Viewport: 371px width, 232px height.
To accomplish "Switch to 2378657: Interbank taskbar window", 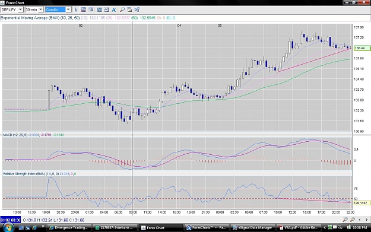I will click(115, 228).
